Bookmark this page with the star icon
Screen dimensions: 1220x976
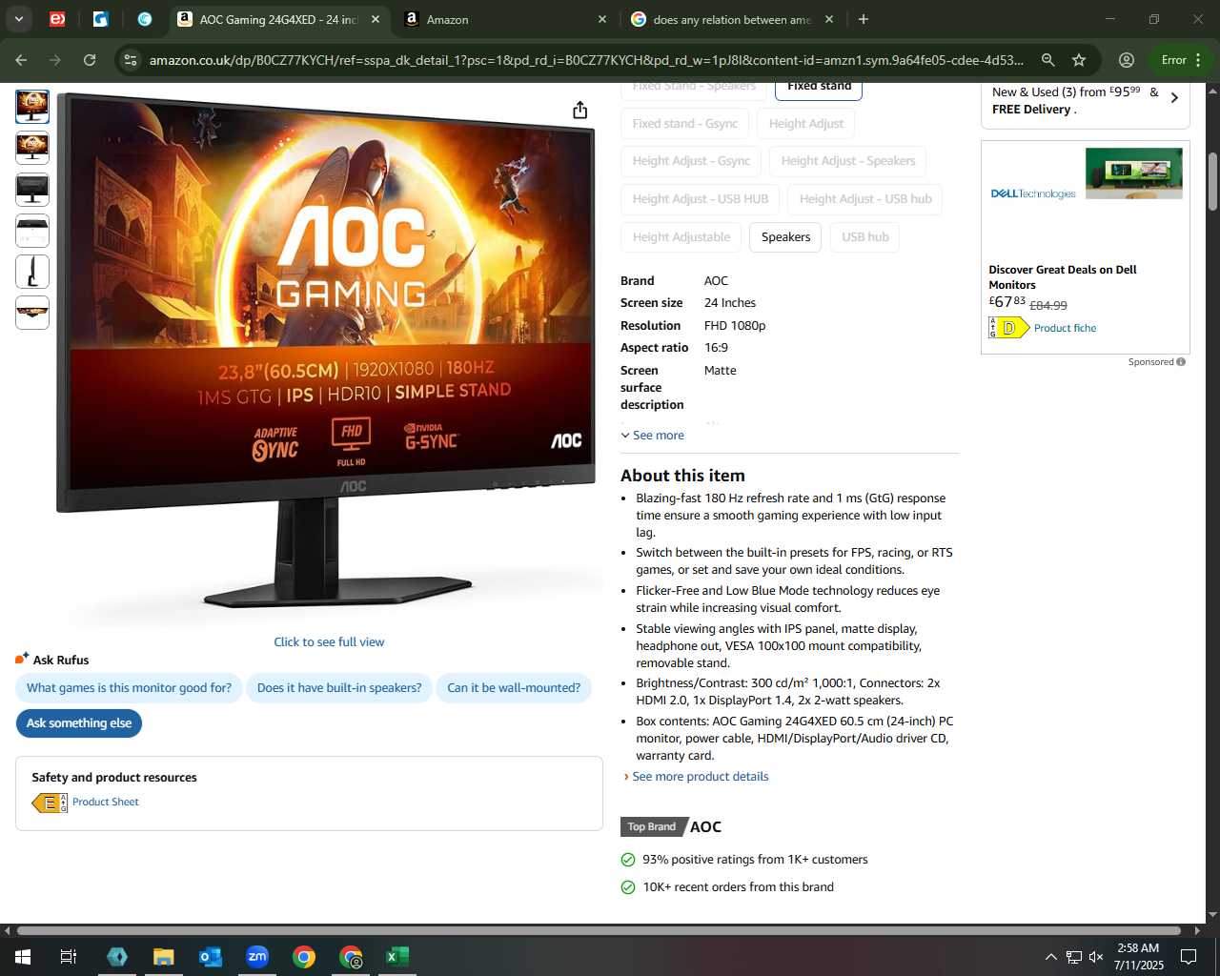coord(1079,60)
